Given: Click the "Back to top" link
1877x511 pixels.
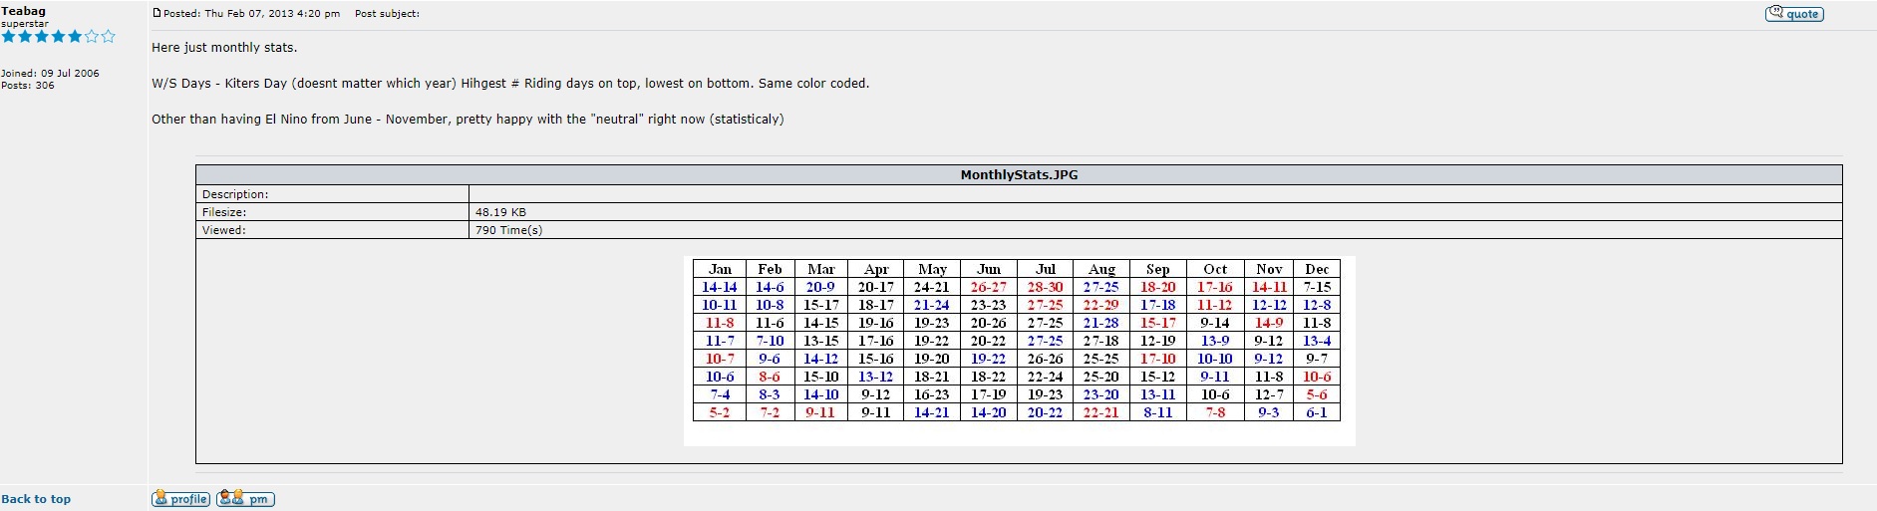Looking at the screenshot, I should [36, 499].
